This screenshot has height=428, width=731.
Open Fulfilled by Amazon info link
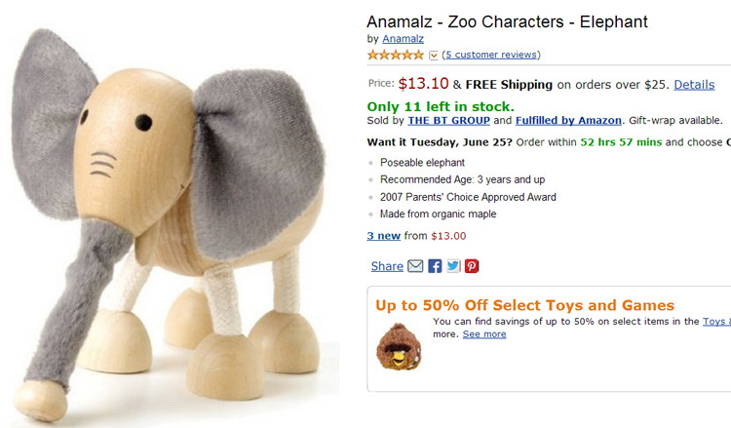[x=568, y=121]
